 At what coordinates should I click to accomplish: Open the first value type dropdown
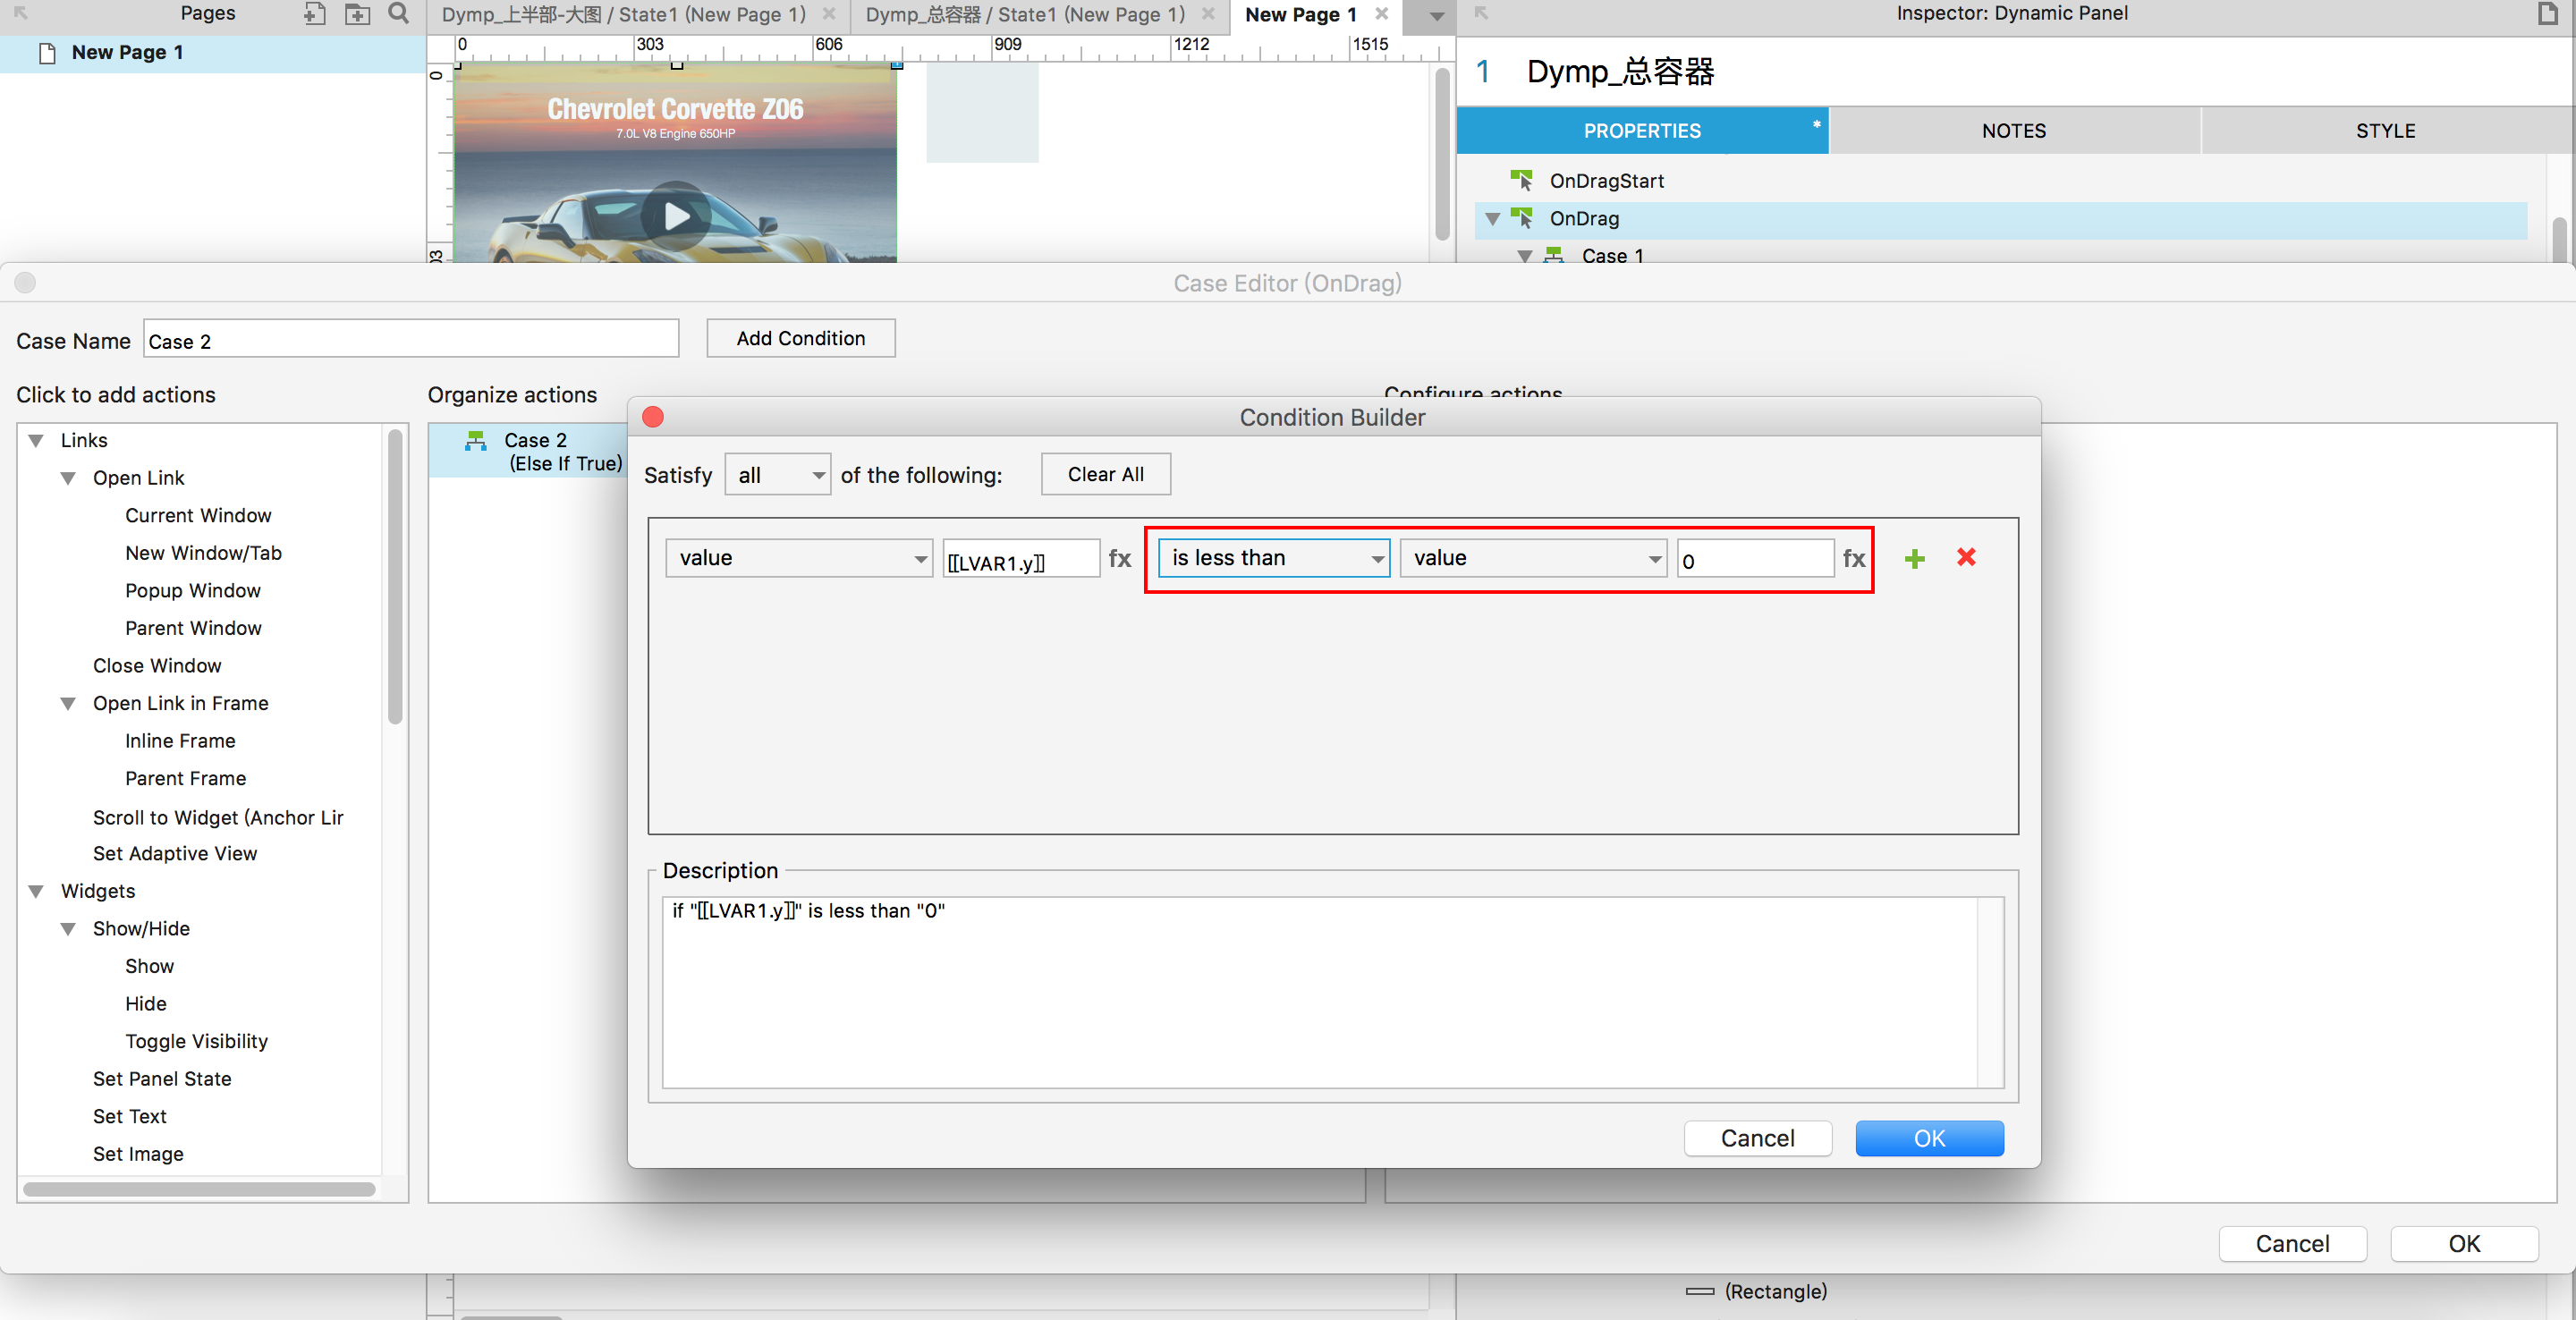point(799,558)
